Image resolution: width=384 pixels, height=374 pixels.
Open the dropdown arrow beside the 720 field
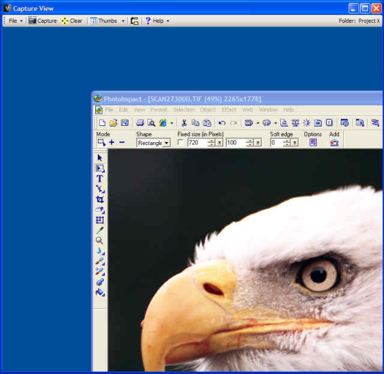point(220,143)
